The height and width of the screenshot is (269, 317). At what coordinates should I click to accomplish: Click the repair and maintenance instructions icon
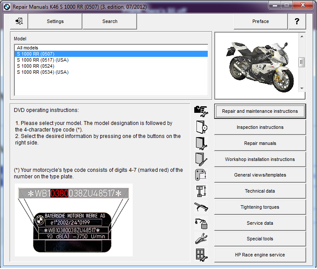click(x=201, y=111)
